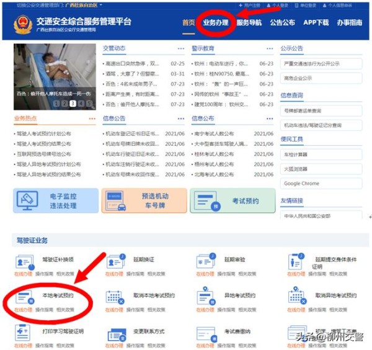372x350 pixels.
Task: Show more 信息公布 items via dots
Action: (x=270, y=119)
